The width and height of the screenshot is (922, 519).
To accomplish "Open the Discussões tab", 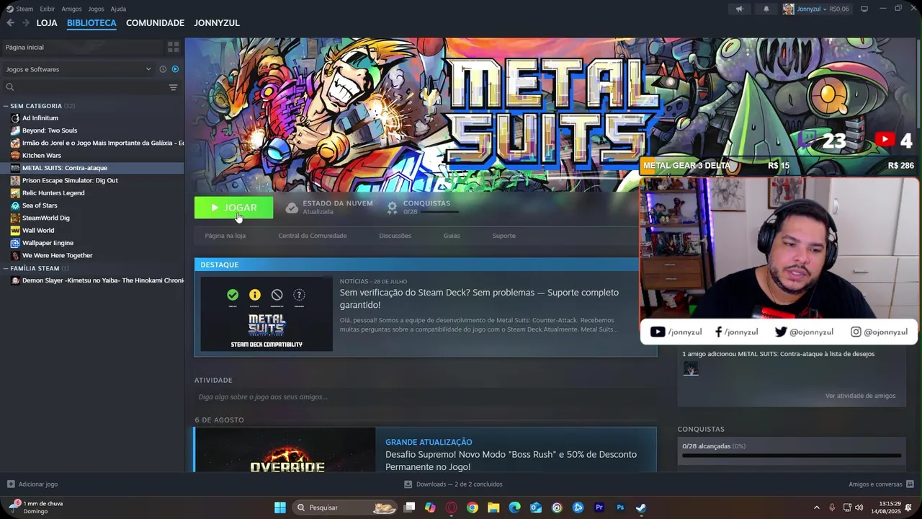I will tap(395, 236).
